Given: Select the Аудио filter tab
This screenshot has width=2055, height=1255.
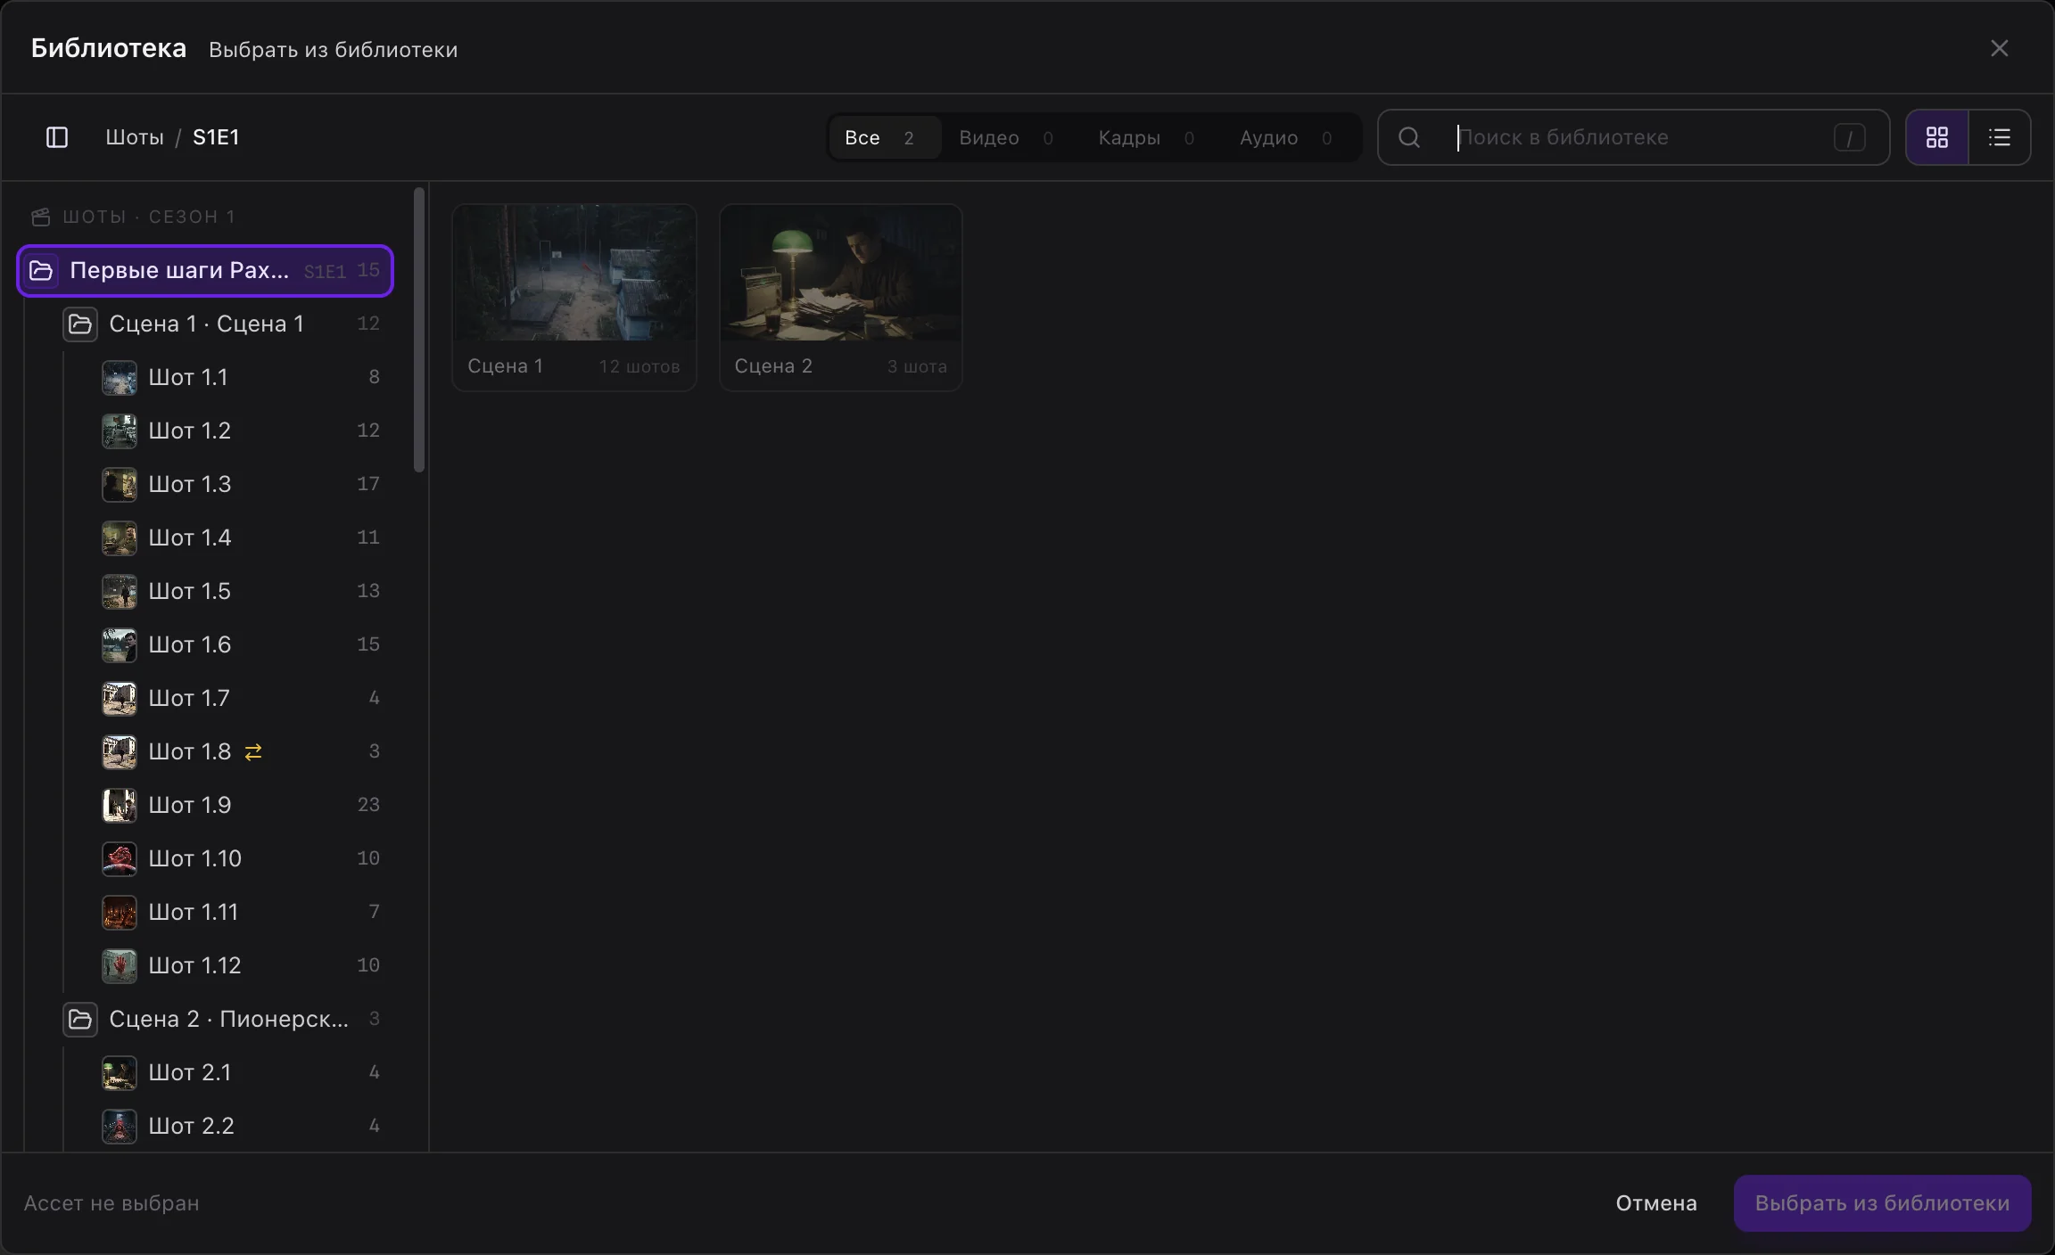Looking at the screenshot, I should [1286, 137].
